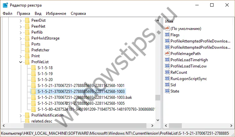Open the Справка menu
Screen dimensions: 235x137
pos(78,14)
